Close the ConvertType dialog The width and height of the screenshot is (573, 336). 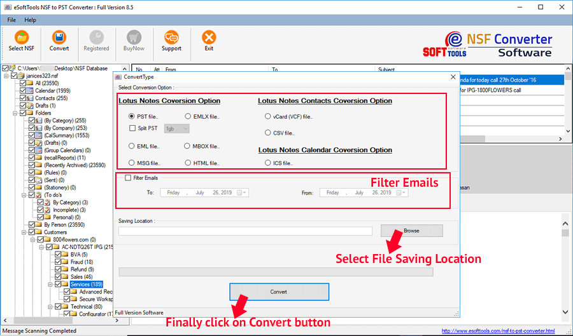453,77
